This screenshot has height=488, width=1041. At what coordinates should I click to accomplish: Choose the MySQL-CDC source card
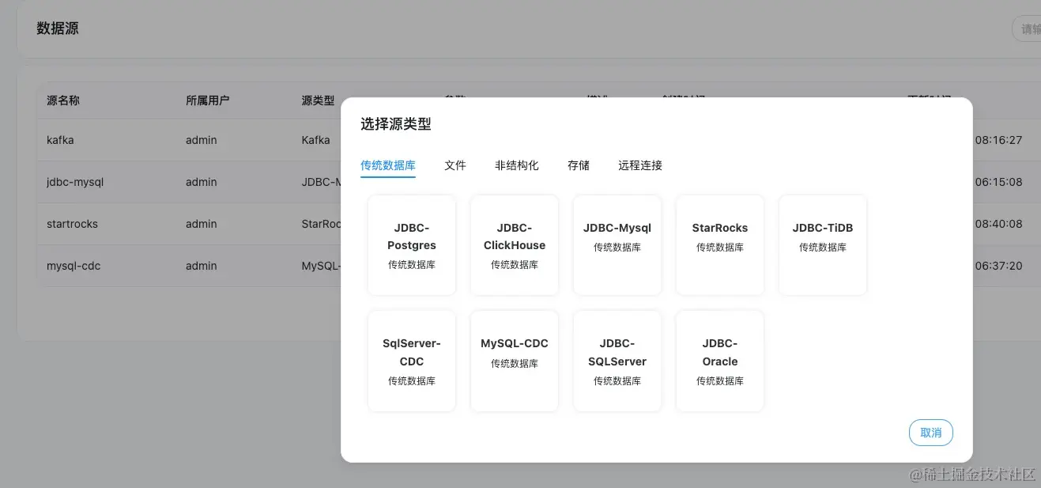(515, 361)
